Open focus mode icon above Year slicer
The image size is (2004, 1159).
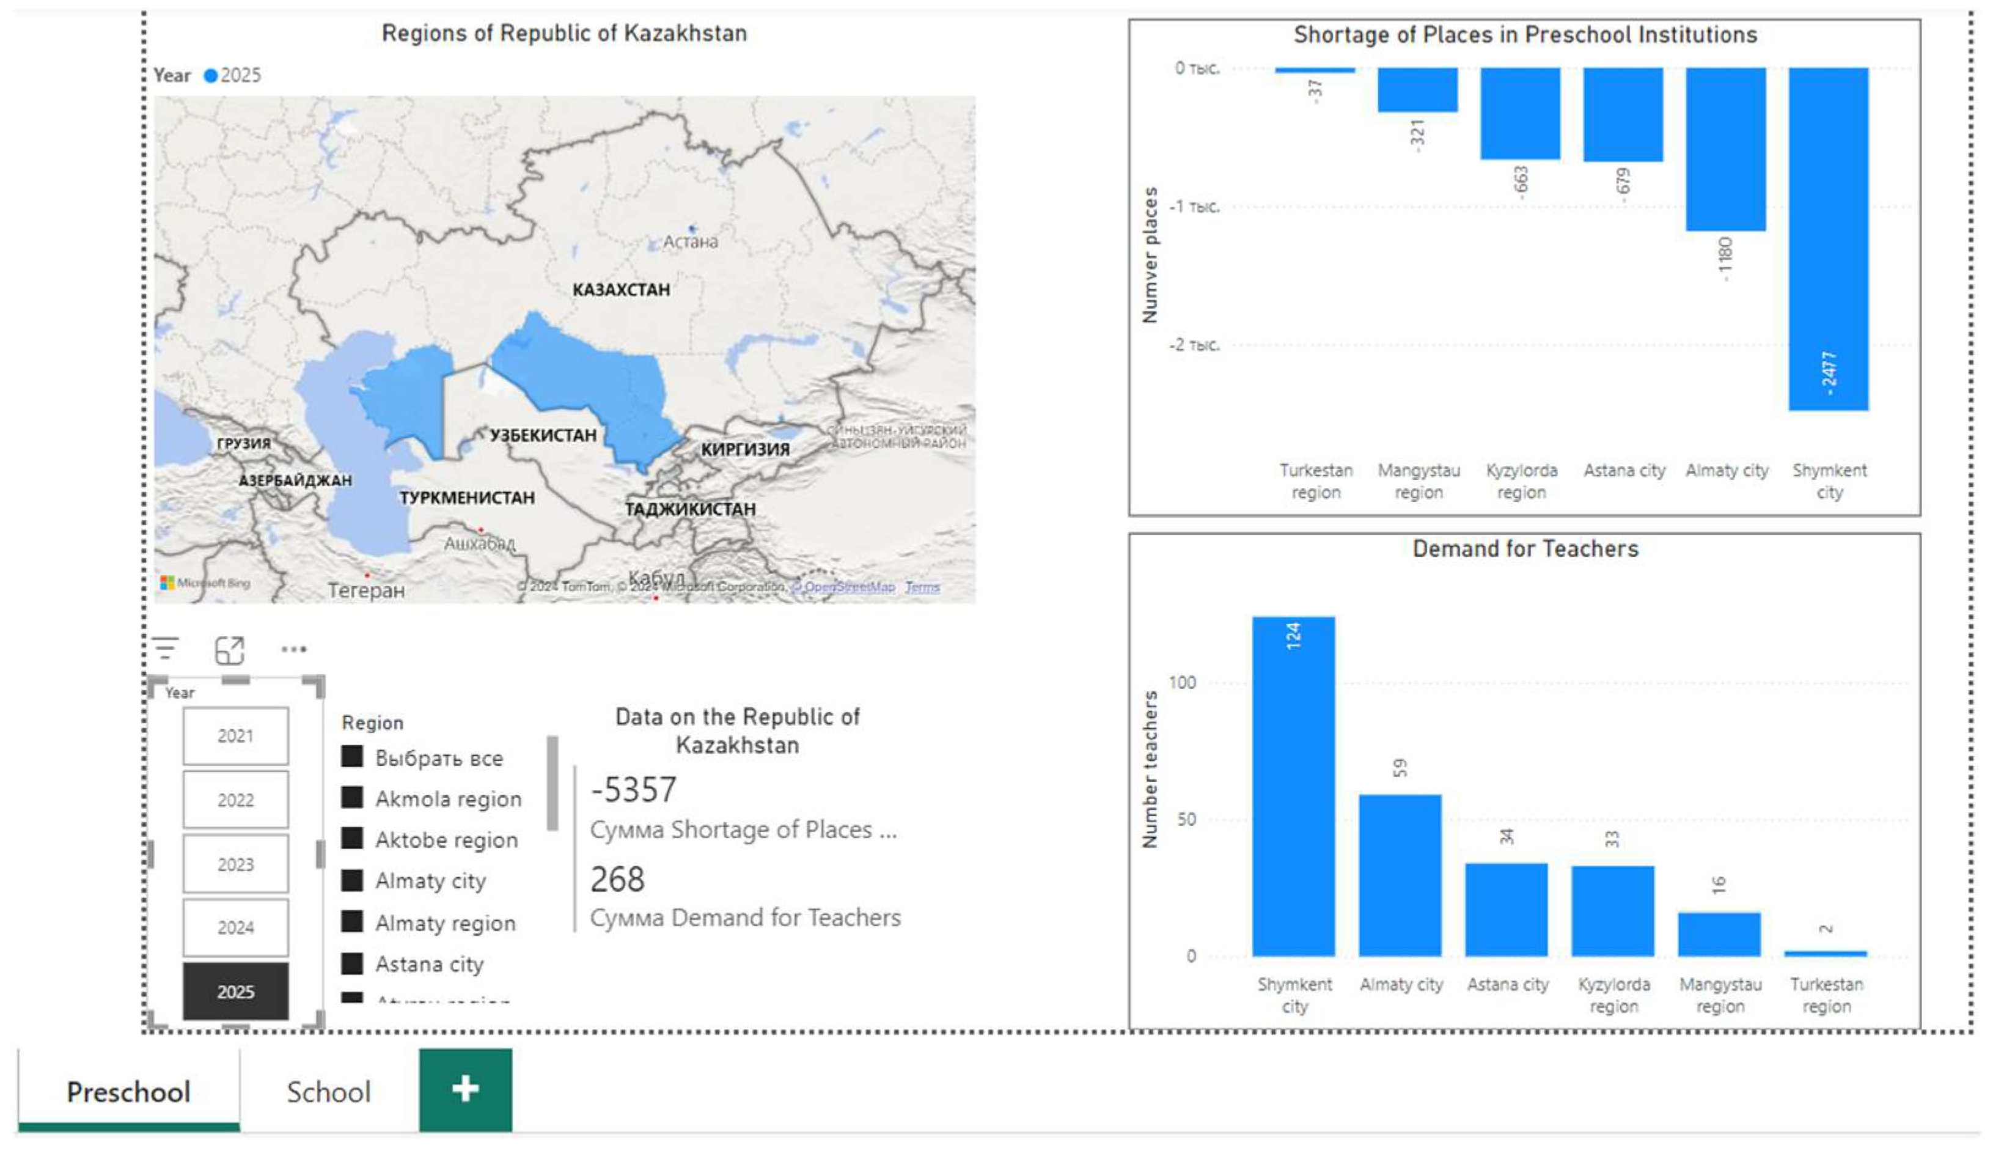229,650
